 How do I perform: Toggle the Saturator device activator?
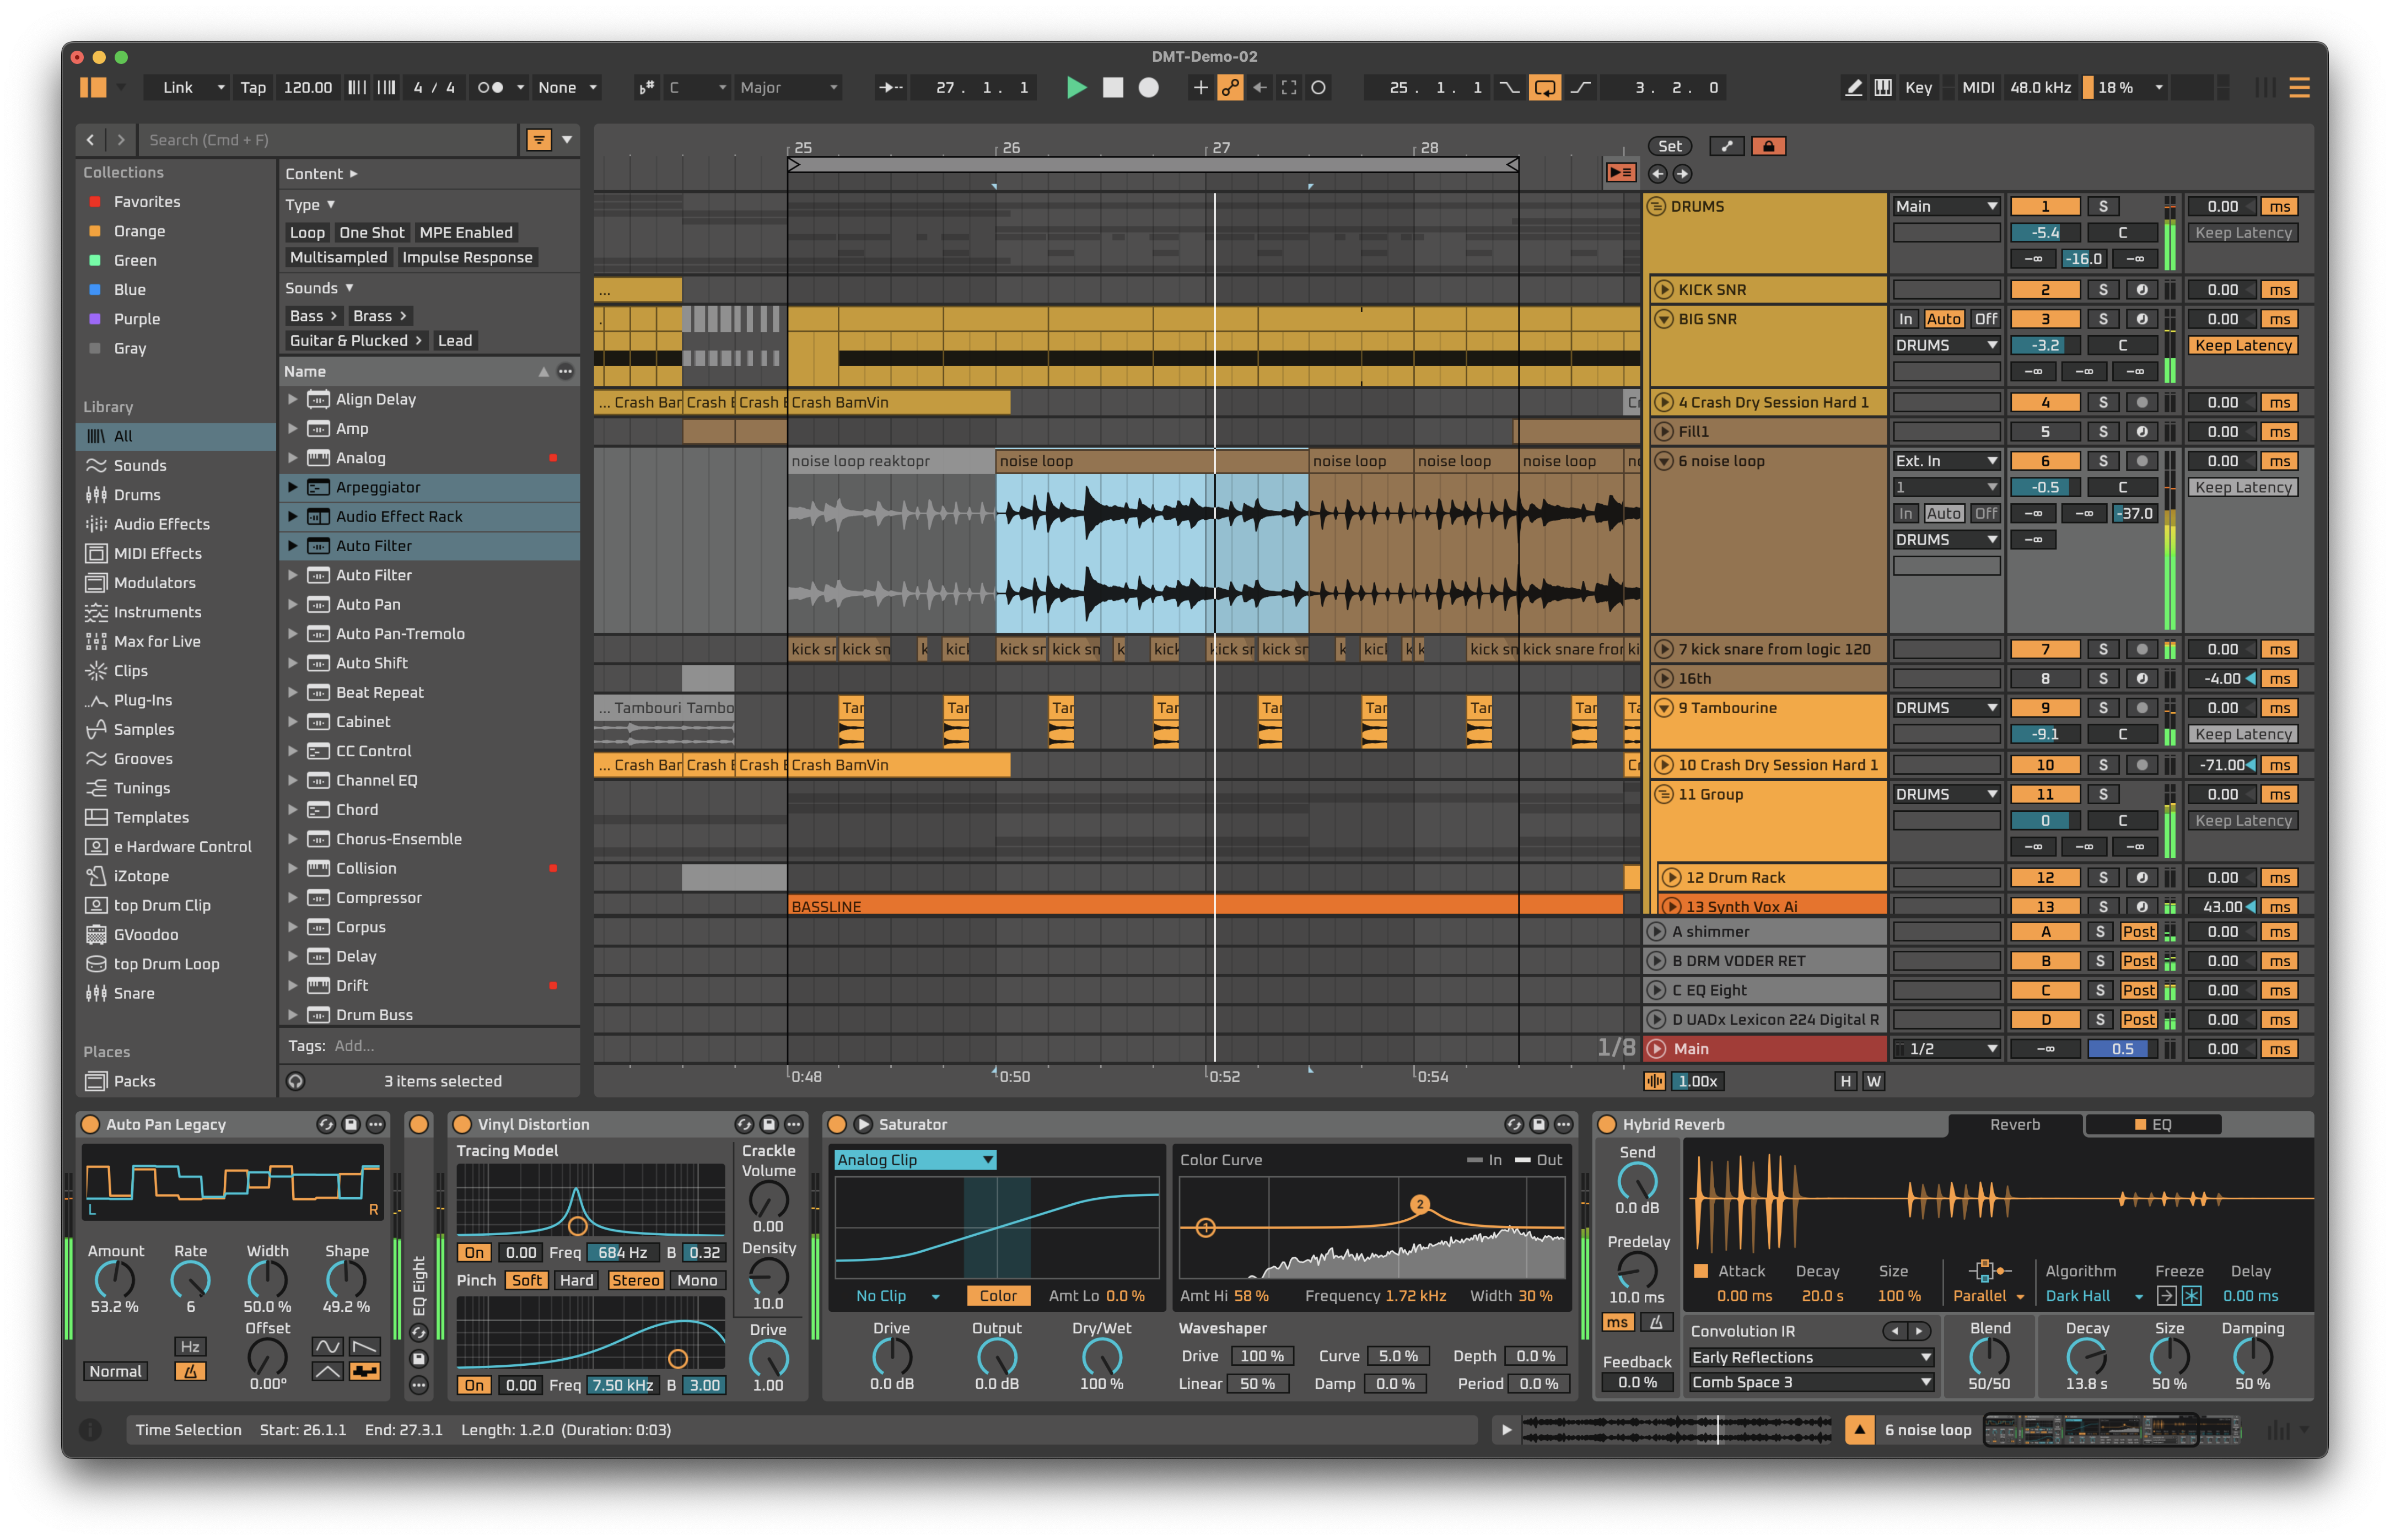point(837,1125)
